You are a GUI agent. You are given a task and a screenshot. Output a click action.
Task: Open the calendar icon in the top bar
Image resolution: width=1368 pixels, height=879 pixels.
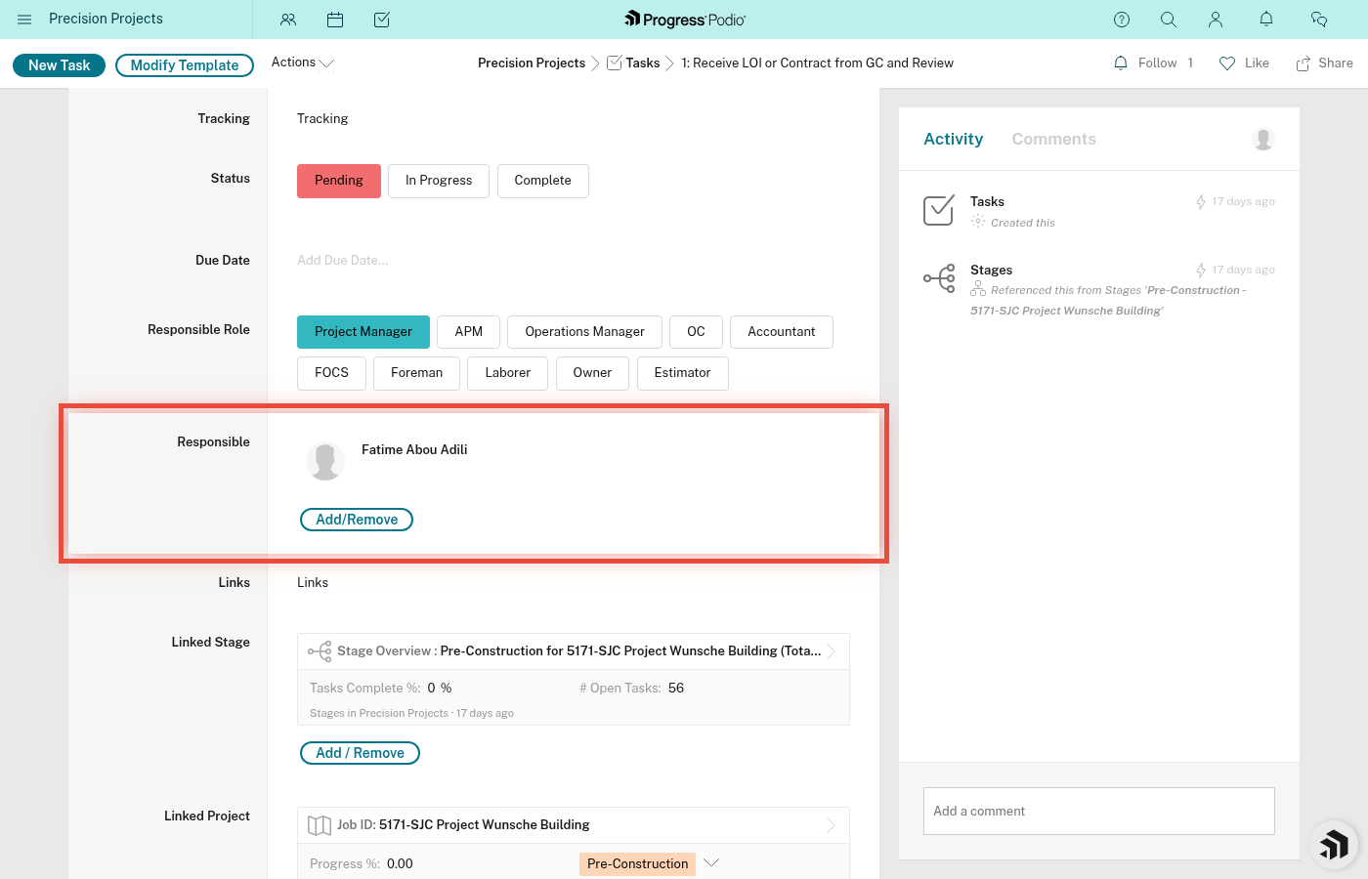pyautogui.click(x=335, y=20)
